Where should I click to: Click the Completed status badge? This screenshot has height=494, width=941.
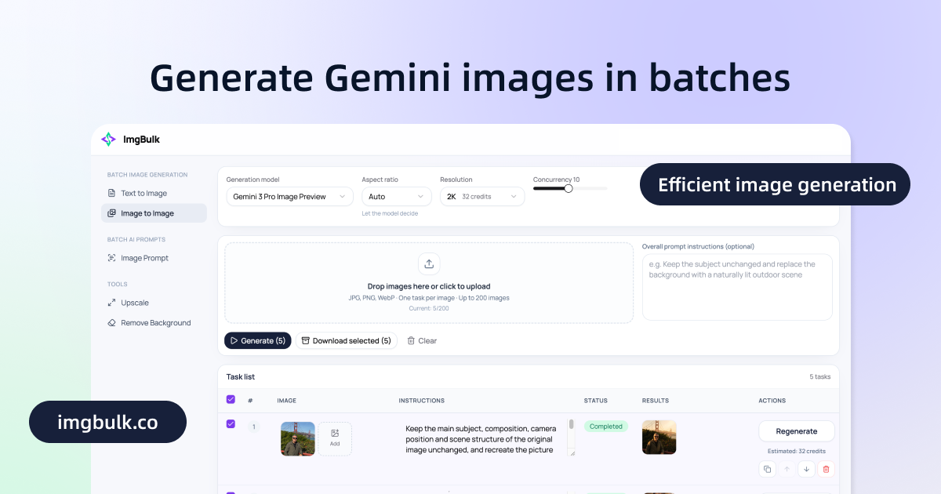tap(606, 427)
